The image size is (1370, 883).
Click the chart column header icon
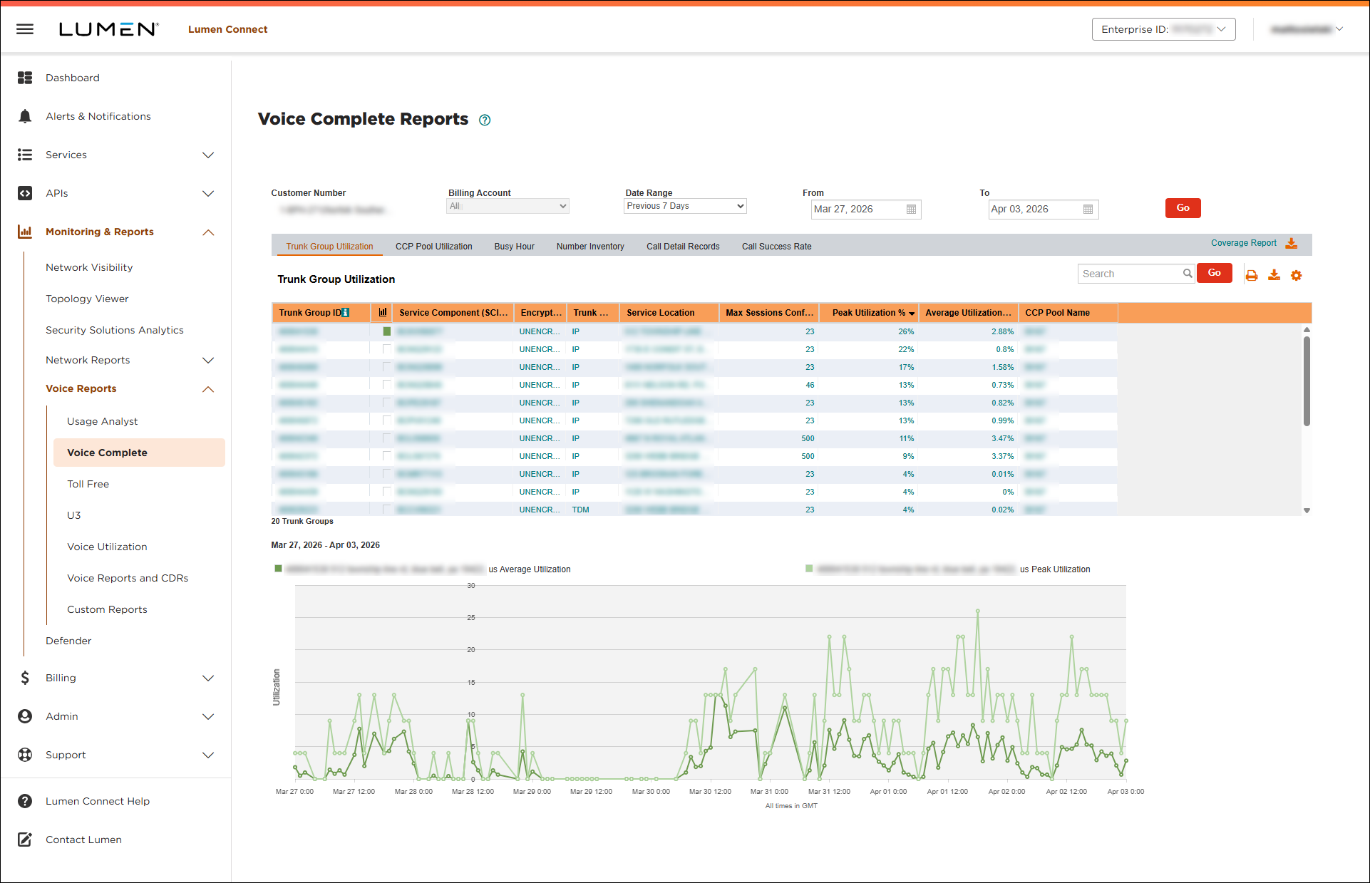point(383,312)
